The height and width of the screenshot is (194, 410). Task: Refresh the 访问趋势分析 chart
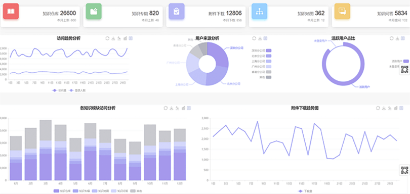tap(107, 38)
